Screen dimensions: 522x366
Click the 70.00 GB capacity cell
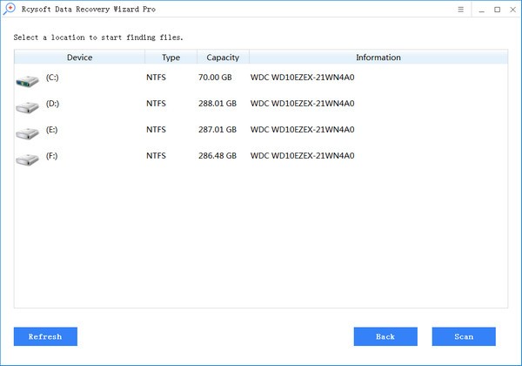(215, 78)
